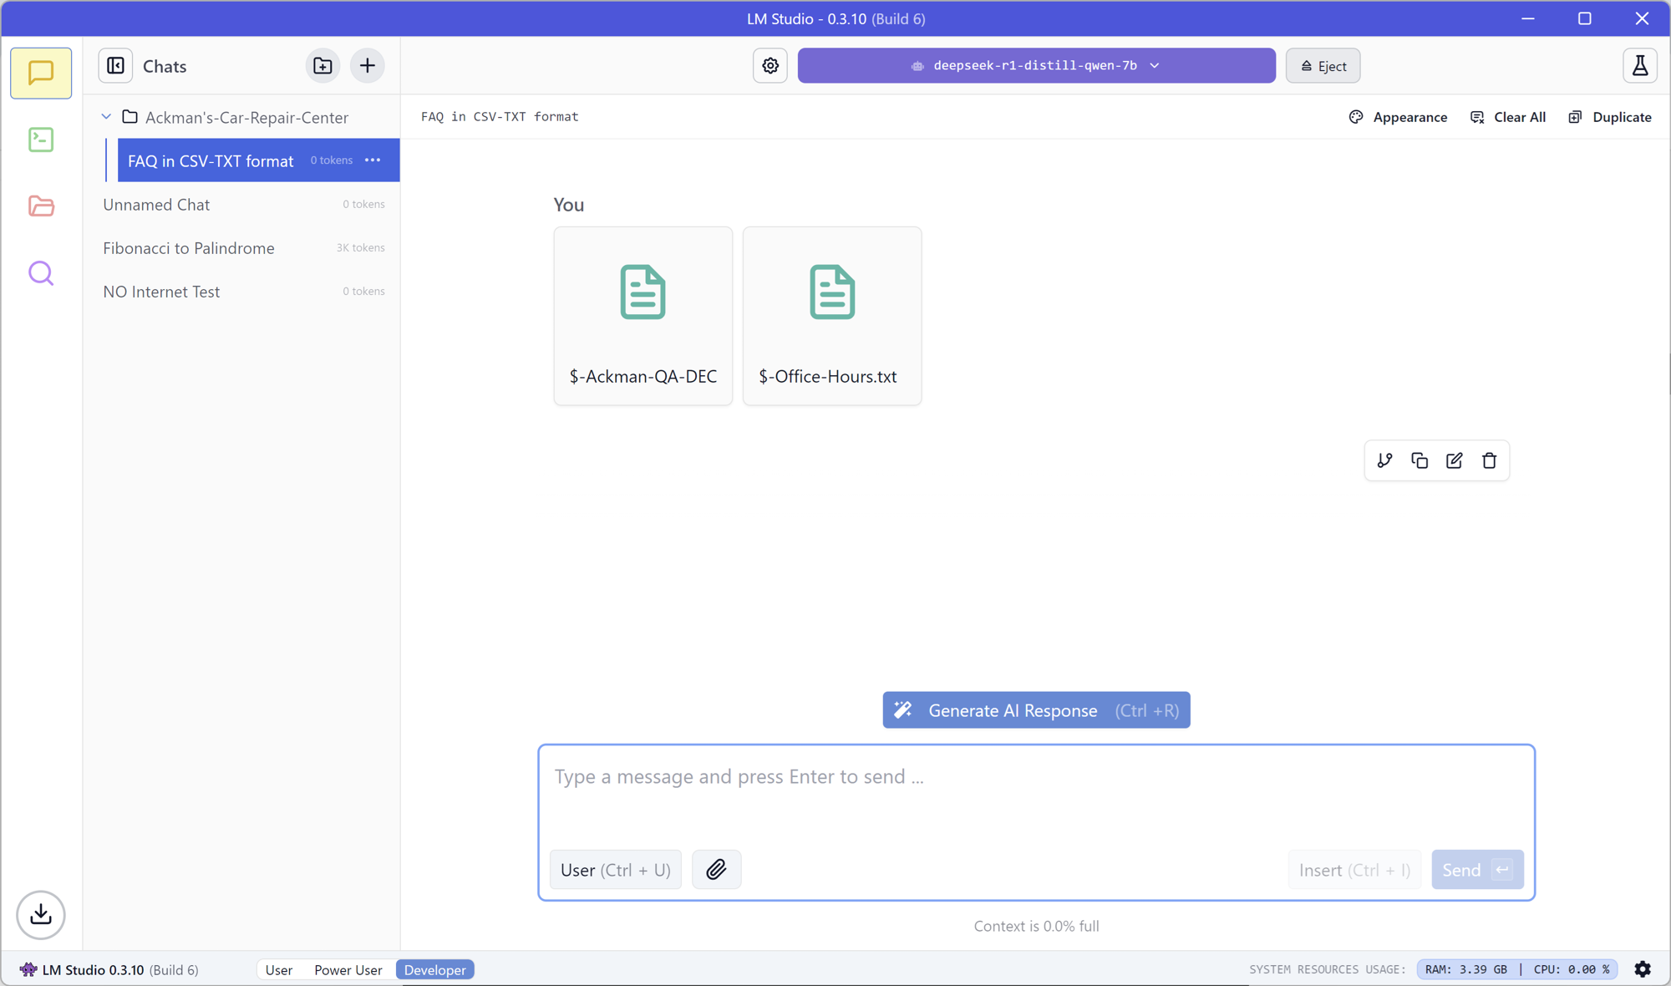Create a new chat folder
1671x986 pixels.
point(323,65)
